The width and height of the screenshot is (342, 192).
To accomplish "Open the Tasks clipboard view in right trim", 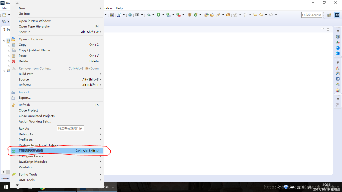I will tap(338, 73).
